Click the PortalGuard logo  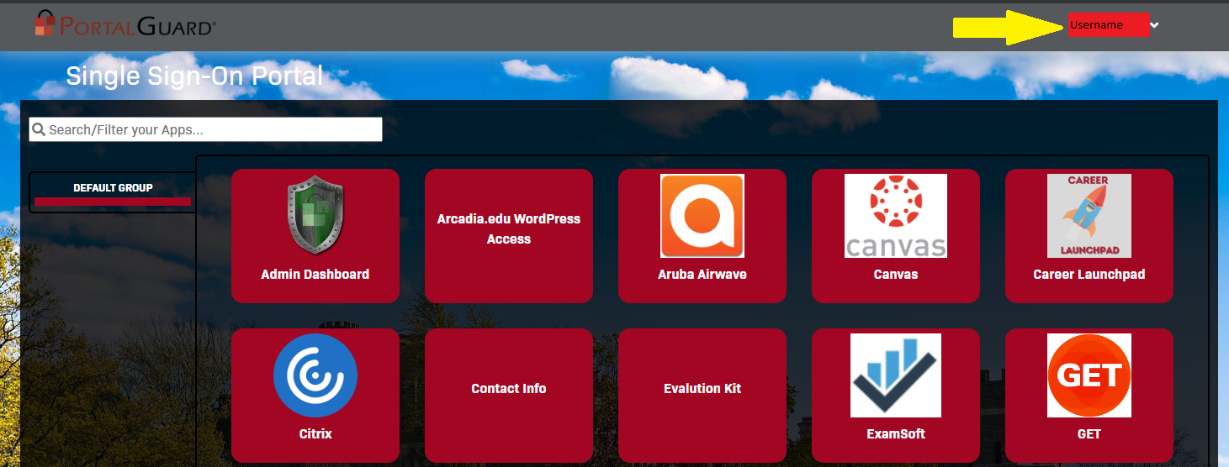tap(125, 24)
